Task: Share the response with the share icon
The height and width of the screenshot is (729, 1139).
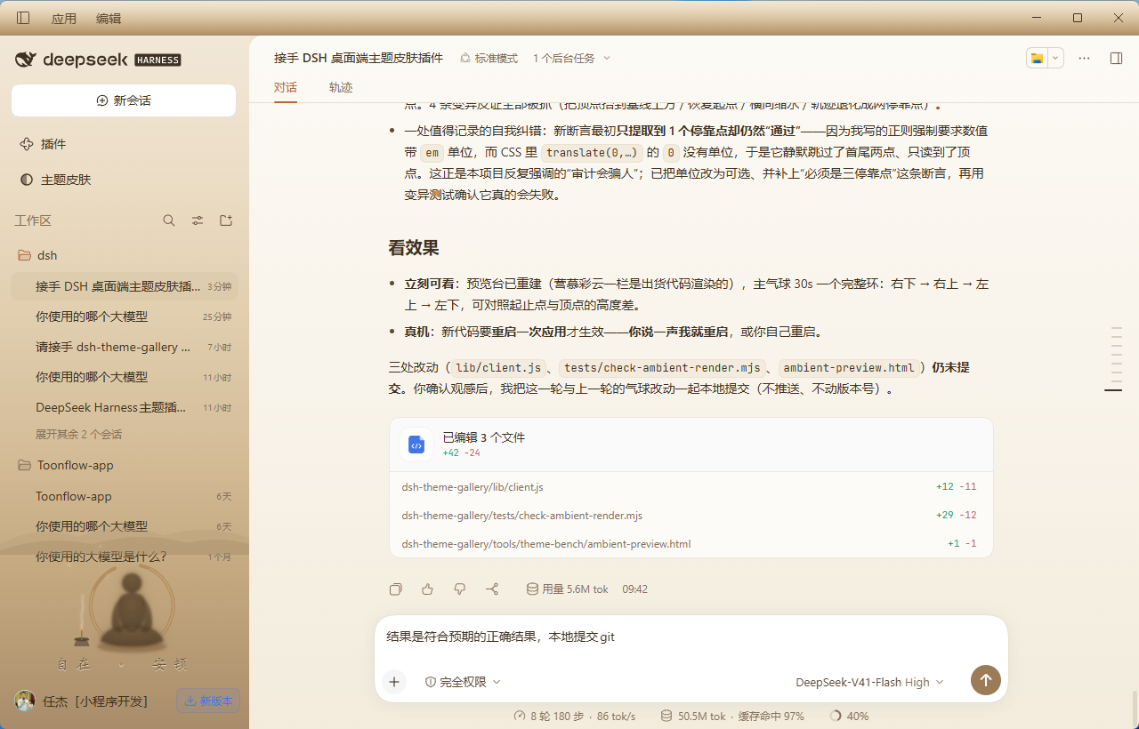Action: tap(492, 589)
